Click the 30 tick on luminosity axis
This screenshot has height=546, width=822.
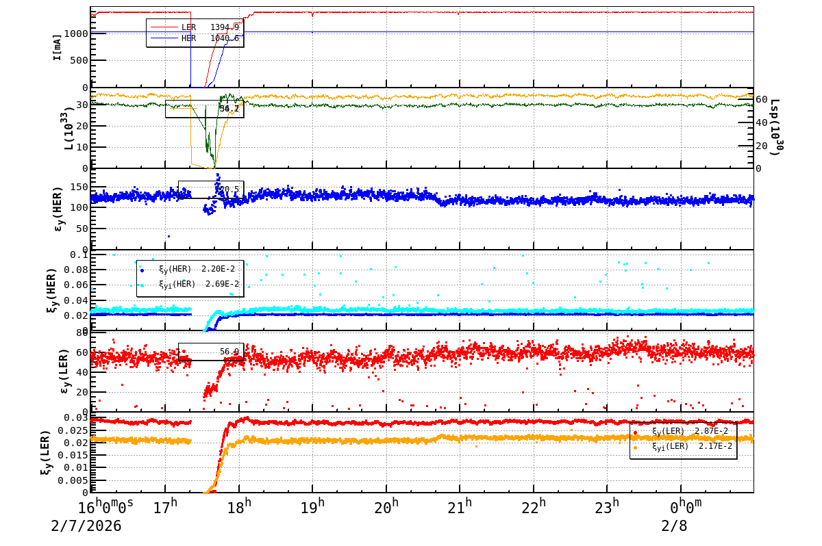pyautogui.click(x=83, y=105)
